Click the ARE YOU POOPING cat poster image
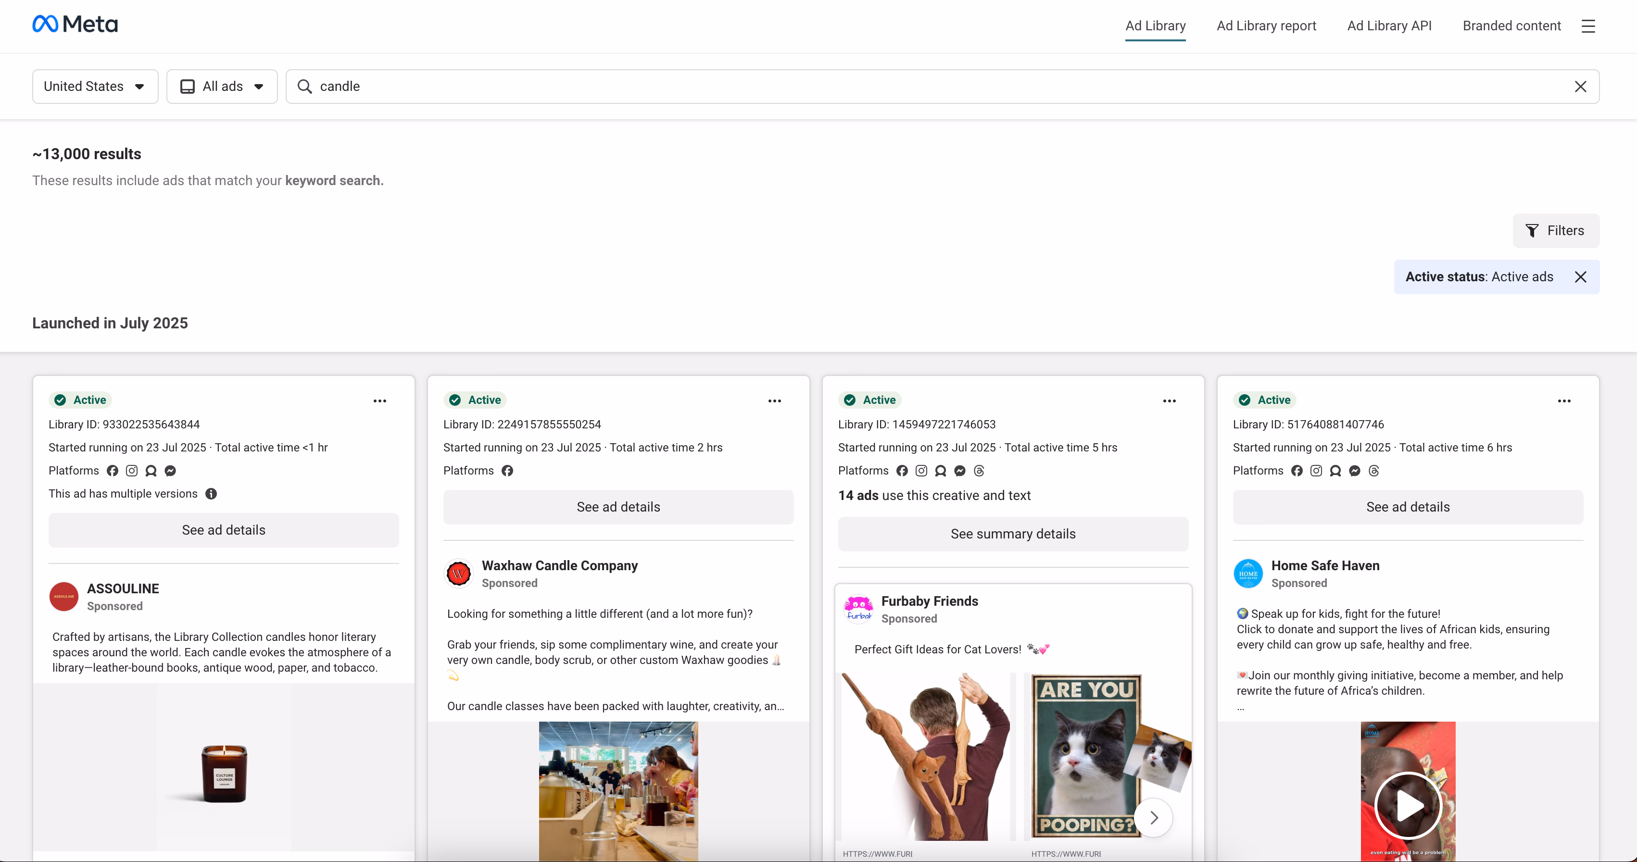 click(1108, 757)
